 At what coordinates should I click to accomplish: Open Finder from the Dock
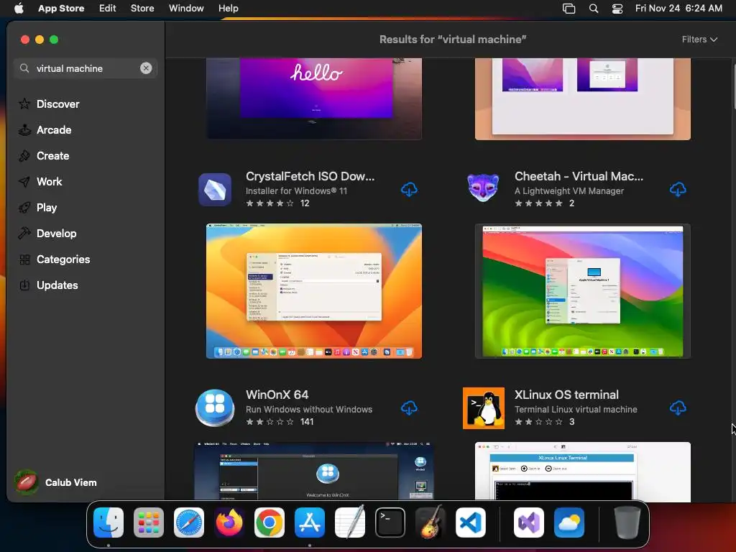tap(109, 523)
